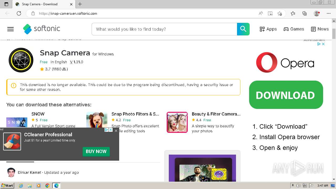Open Edge Settings and more menu
The height and width of the screenshot is (189, 336).
329,13
